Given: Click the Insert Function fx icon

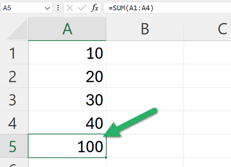Looking at the screenshot, I should tap(94, 8).
